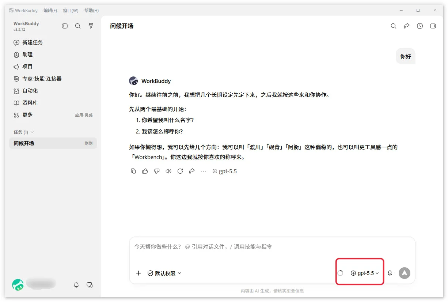This screenshot has width=448, height=302.
Task: Click the plus attachment icon
Action: click(138, 273)
